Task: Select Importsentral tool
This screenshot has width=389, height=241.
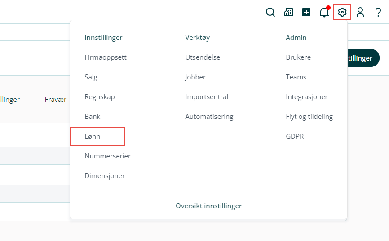Action: [x=207, y=97]
